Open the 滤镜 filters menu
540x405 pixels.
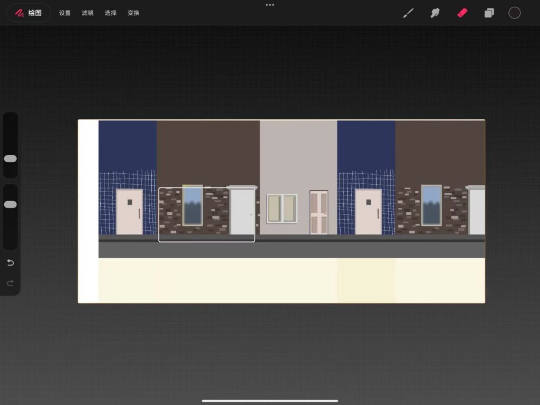tap(88, 13)
